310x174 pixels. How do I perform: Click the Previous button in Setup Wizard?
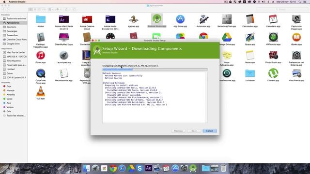click(178, 131)
